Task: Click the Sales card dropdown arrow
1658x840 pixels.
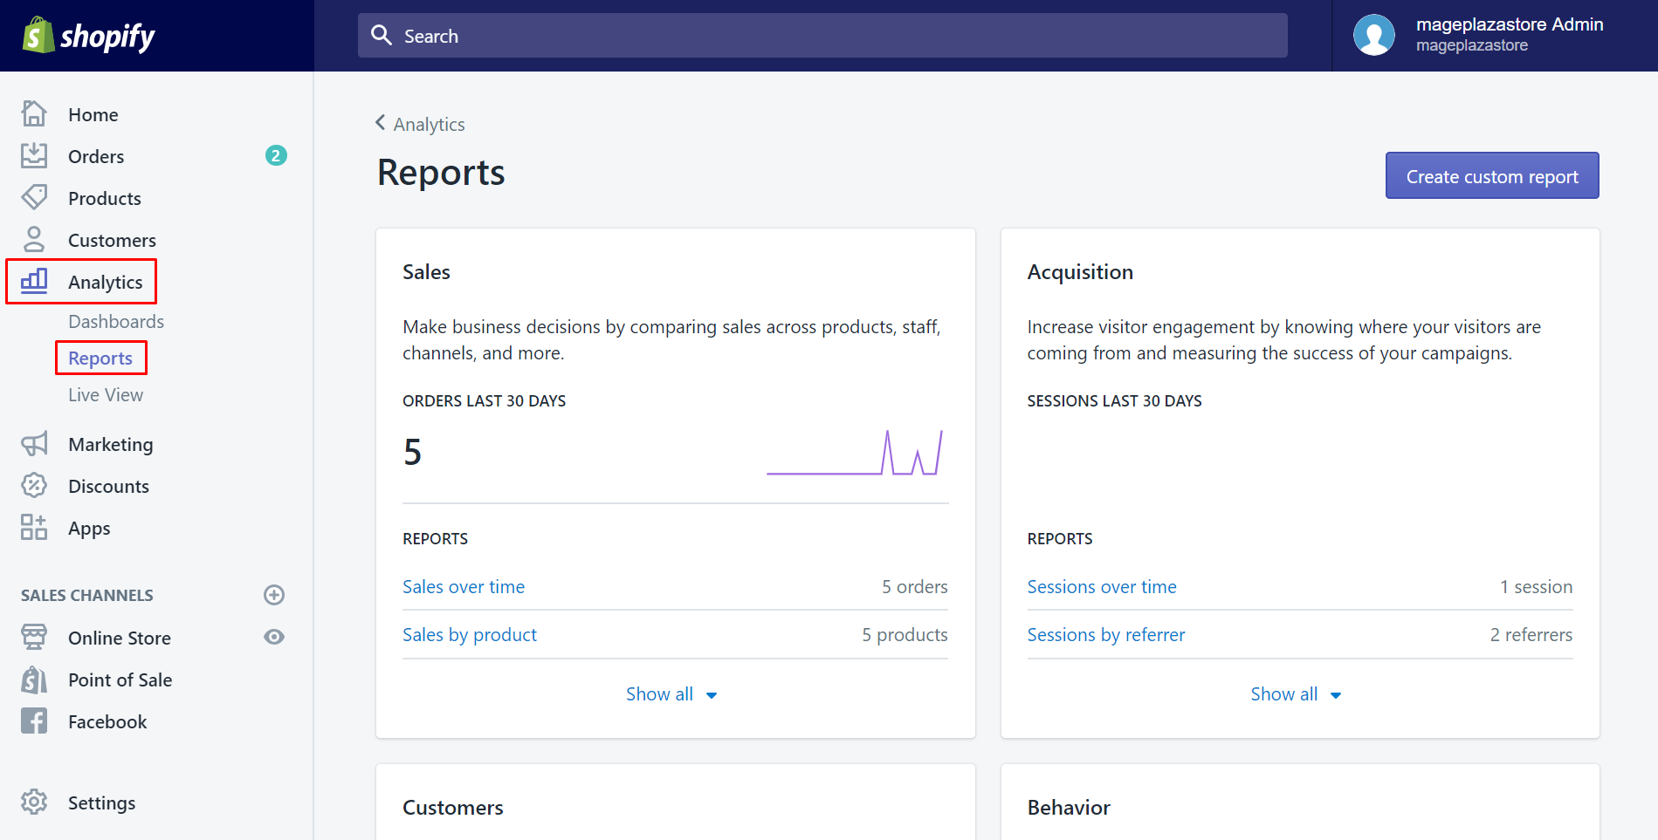Action: [712, 695]
